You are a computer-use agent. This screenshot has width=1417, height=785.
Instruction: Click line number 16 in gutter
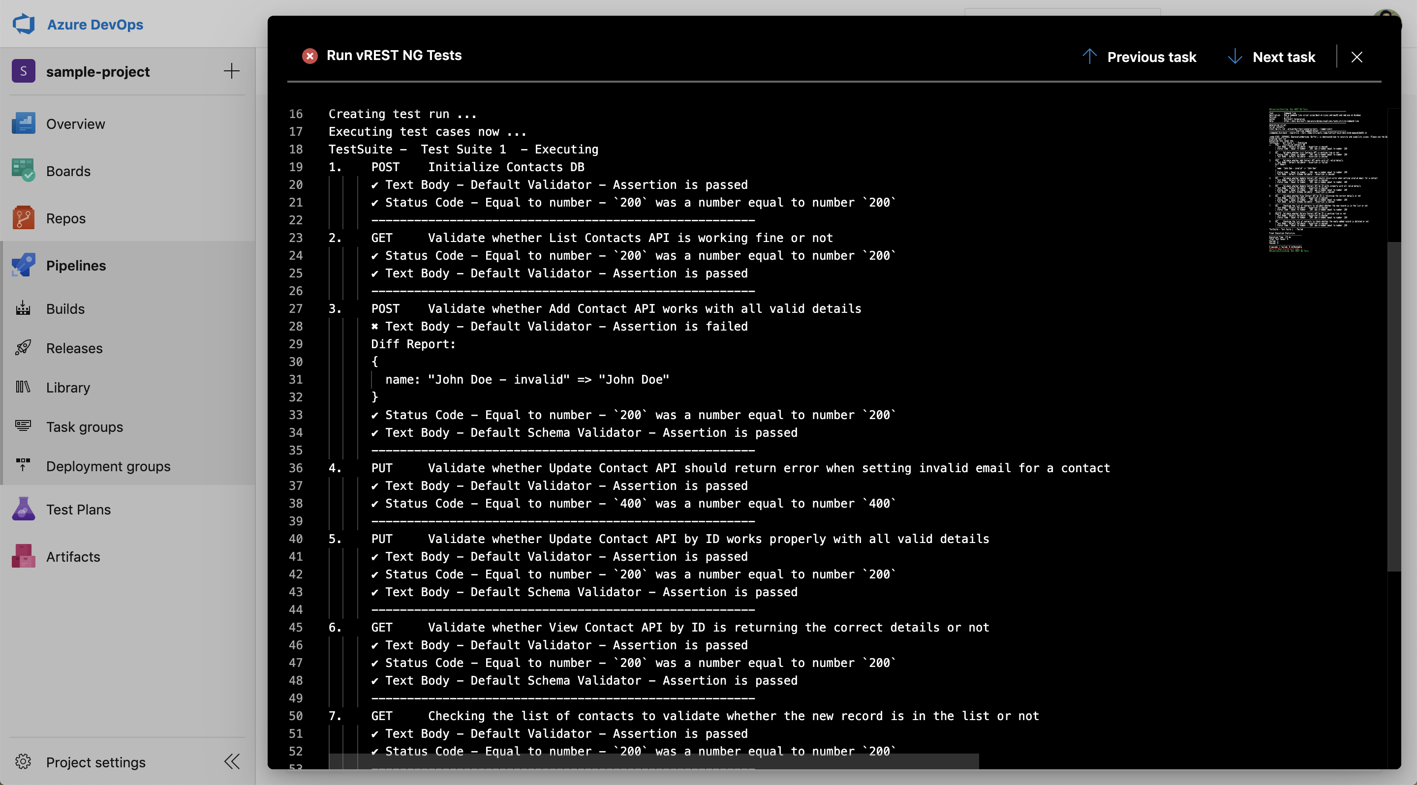click(x=296, y=114)
